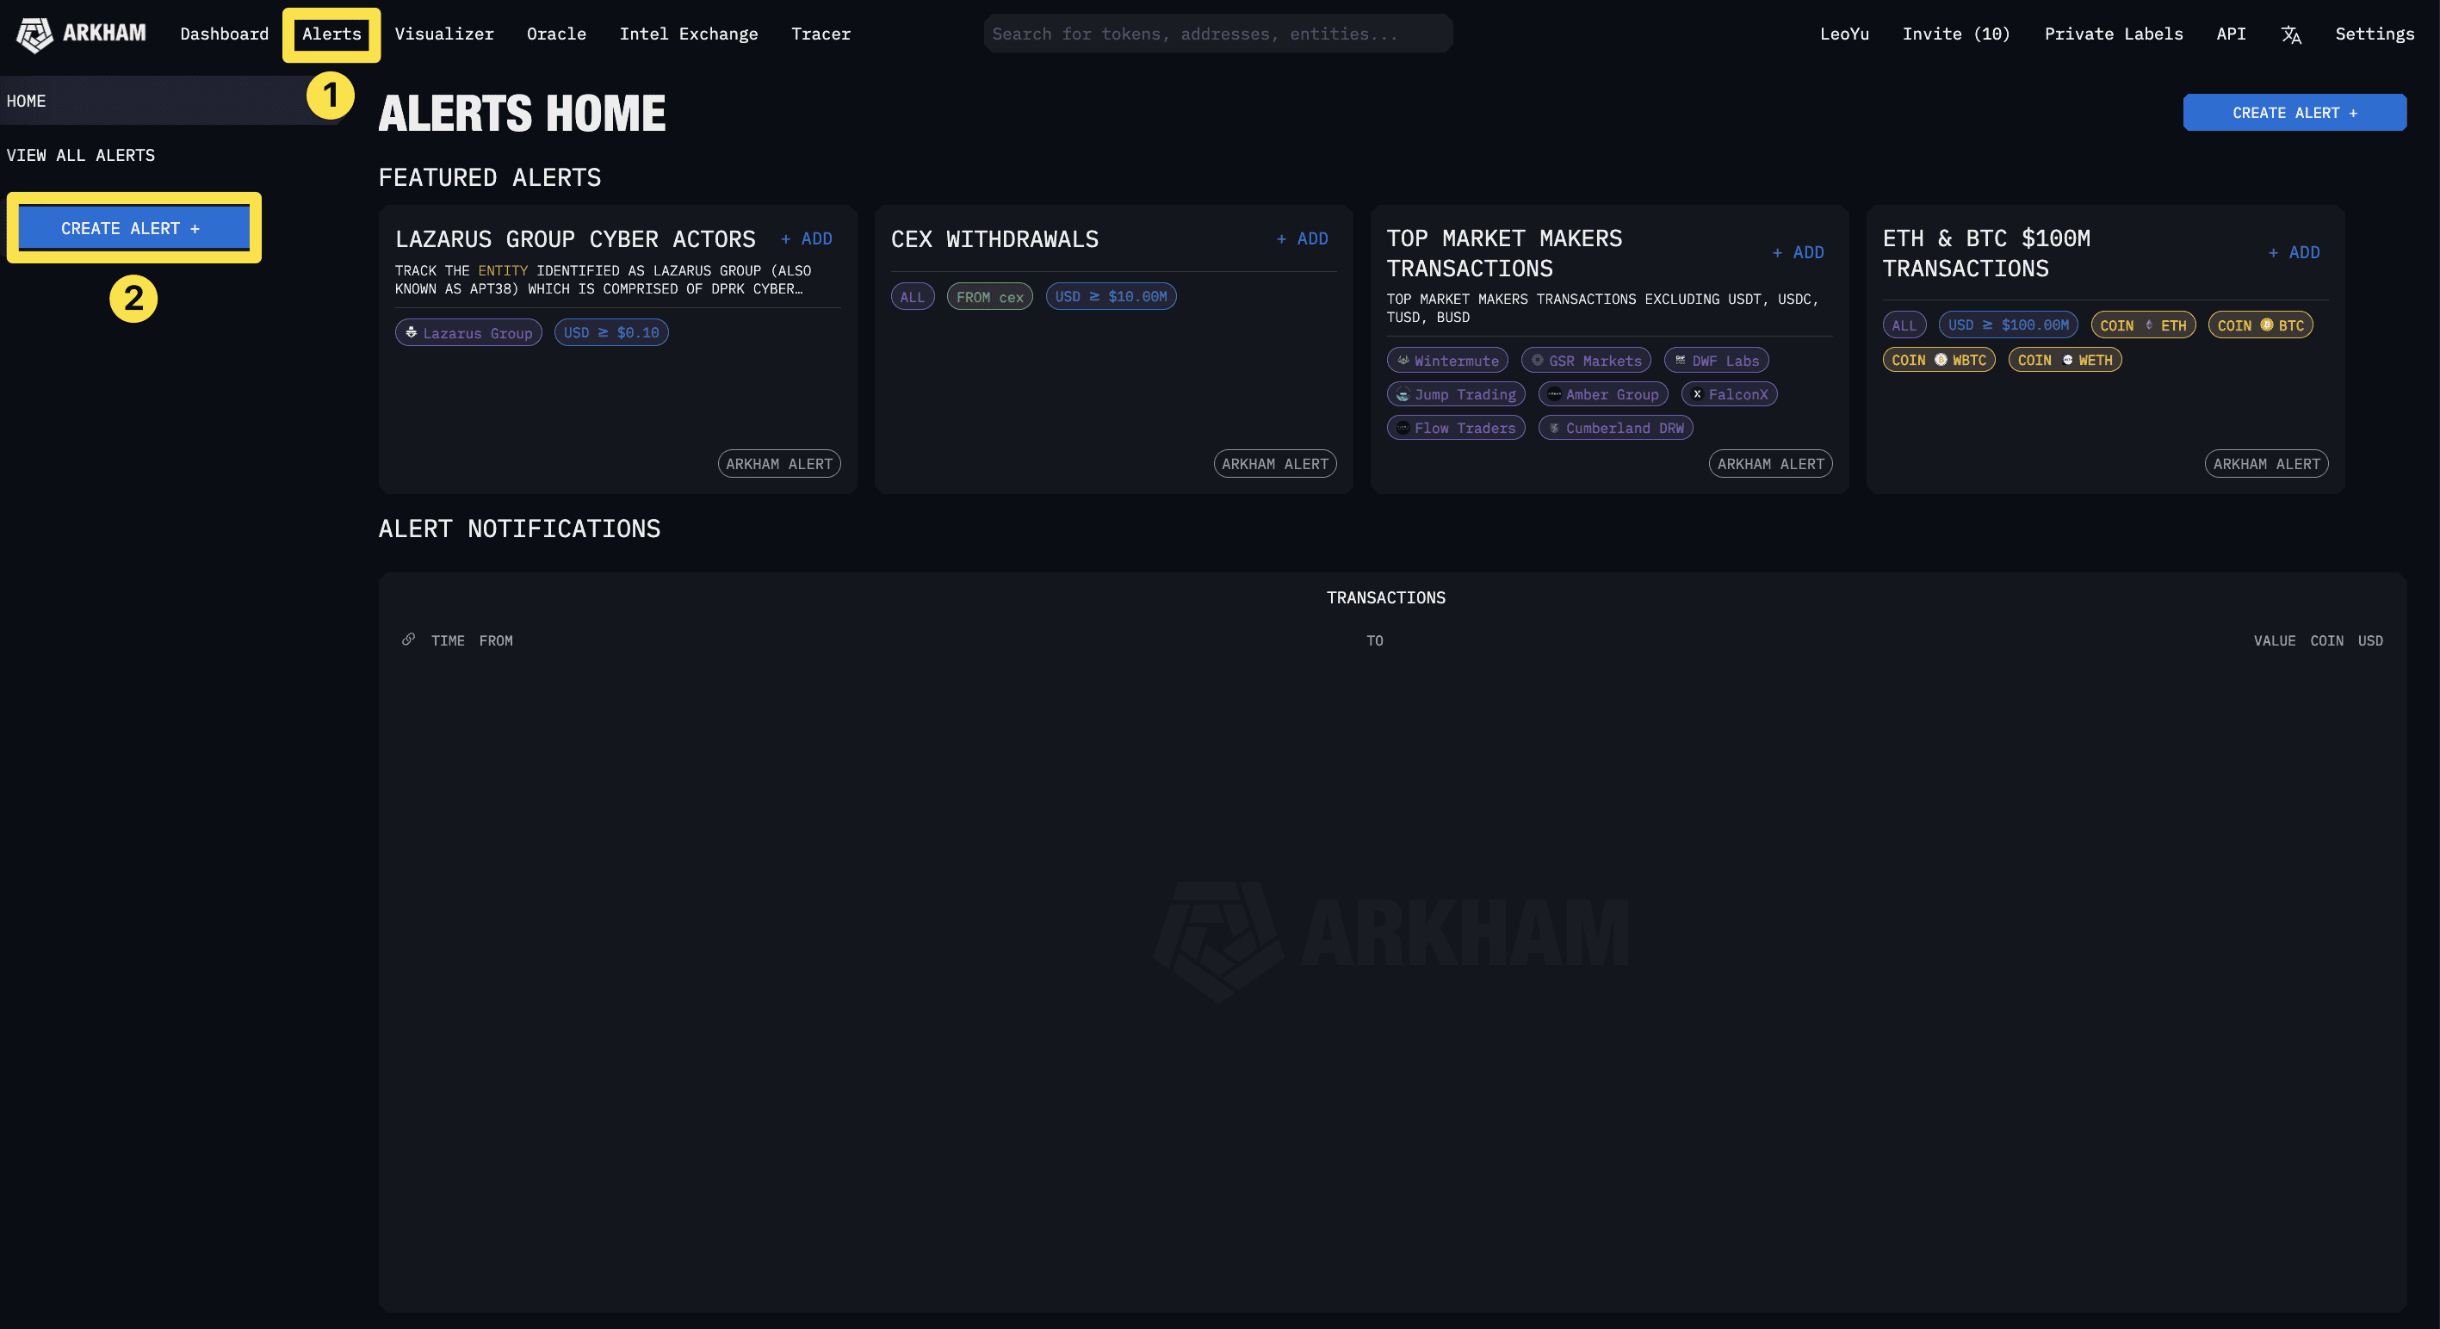Select the Wintermute entity chip

pyautogui.click(x=1447, y=360)
